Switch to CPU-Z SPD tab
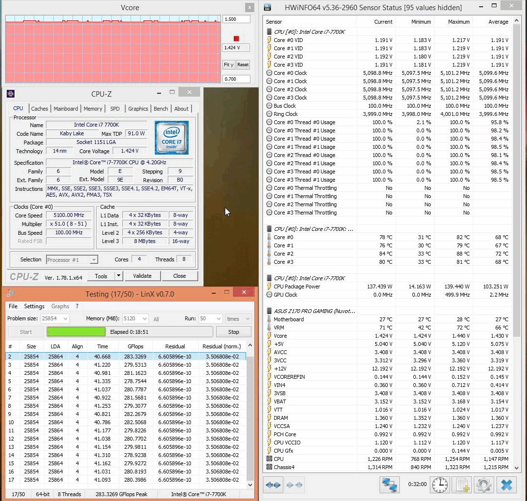Viewport: 527px width, 501px height. [x=115, y=108]
